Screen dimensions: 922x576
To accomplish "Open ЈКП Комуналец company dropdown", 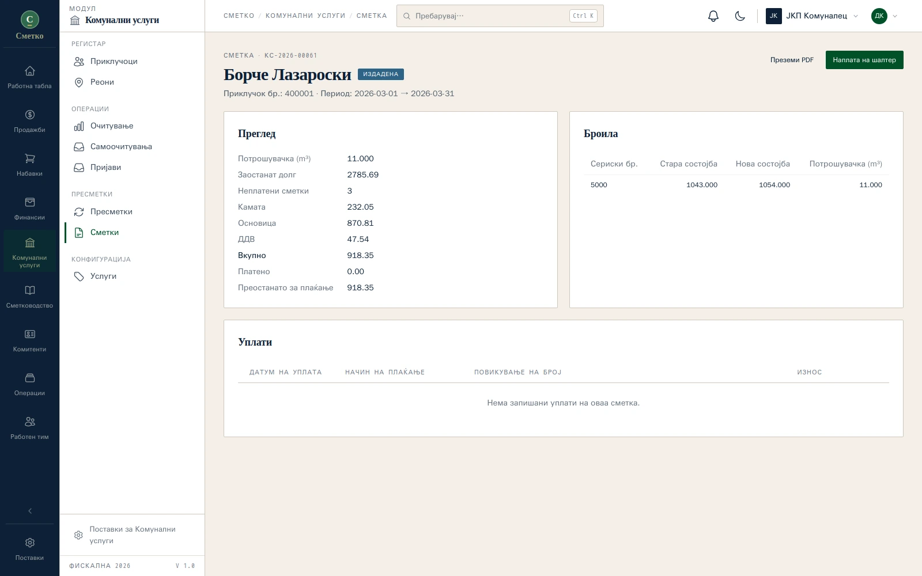I will tap(812, 16).
